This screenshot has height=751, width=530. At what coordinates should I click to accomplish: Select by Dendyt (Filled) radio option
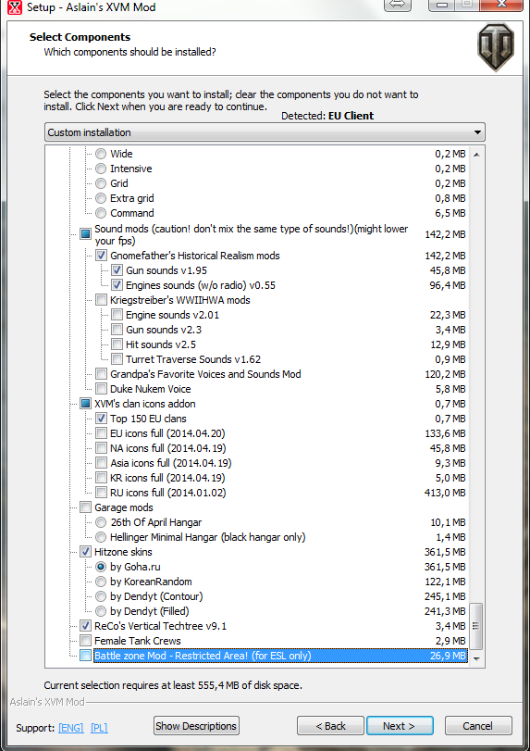pos(101,611)
